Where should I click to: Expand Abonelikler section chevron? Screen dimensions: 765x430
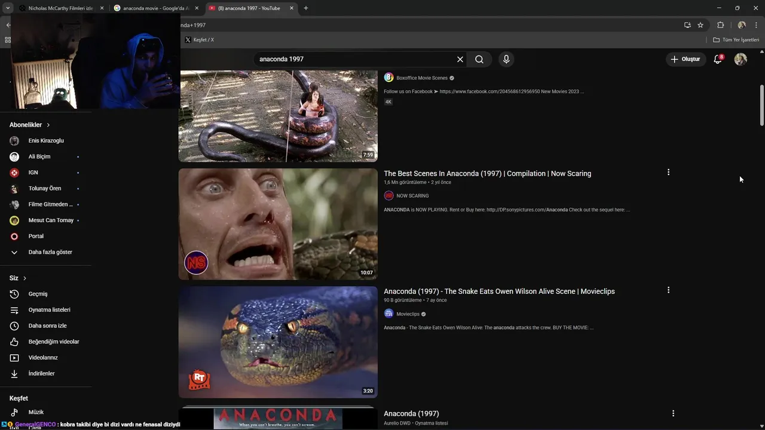click(48, 125)
